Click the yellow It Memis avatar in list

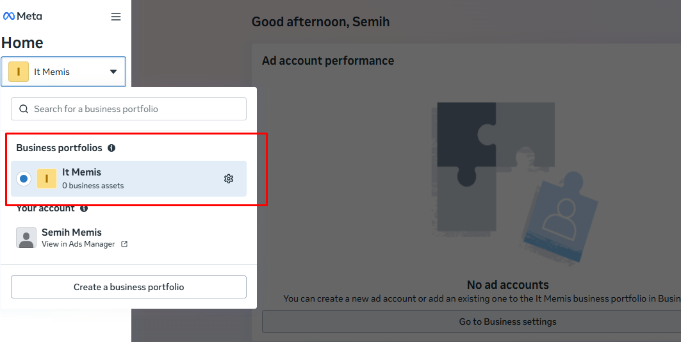coord(47,179)
